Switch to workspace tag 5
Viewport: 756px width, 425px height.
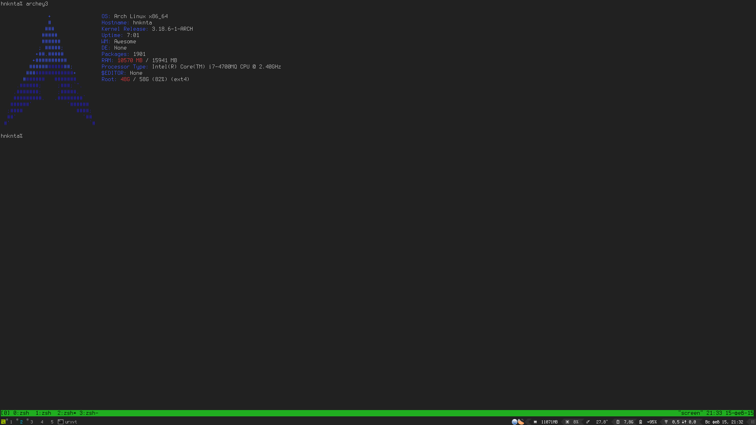coord(52,422)
